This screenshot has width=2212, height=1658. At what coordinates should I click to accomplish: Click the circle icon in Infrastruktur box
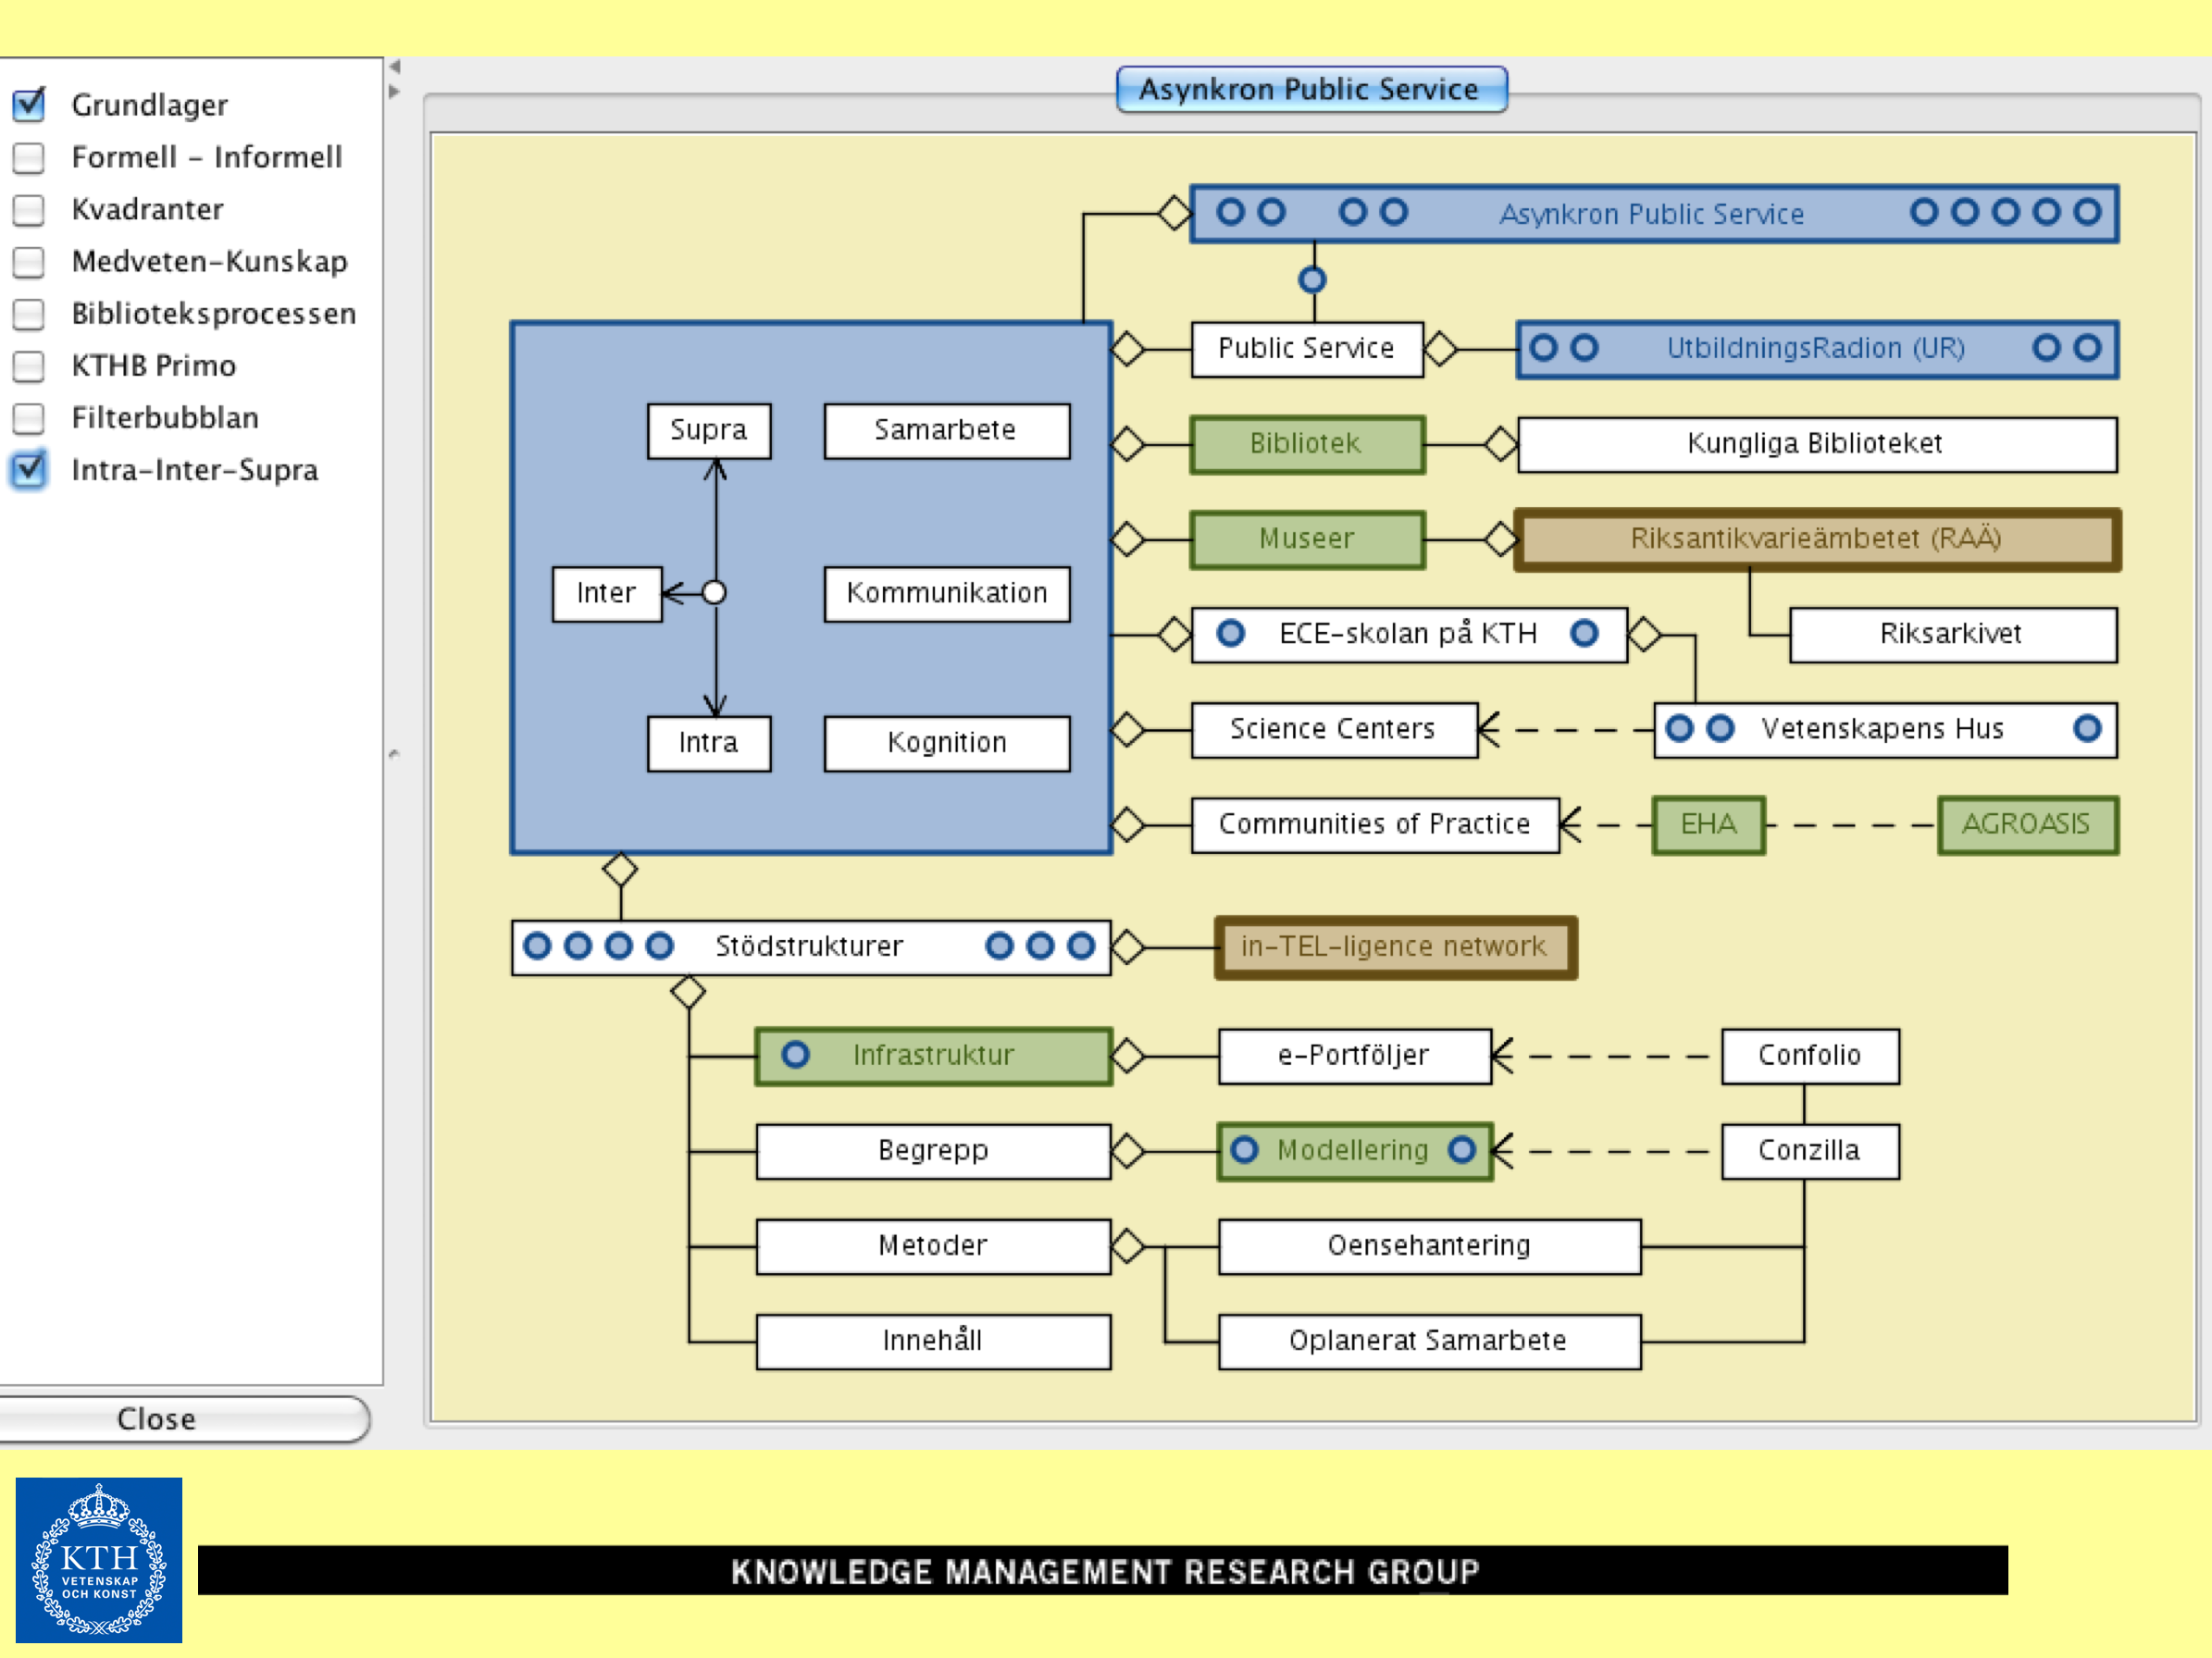pos(795,1055)
